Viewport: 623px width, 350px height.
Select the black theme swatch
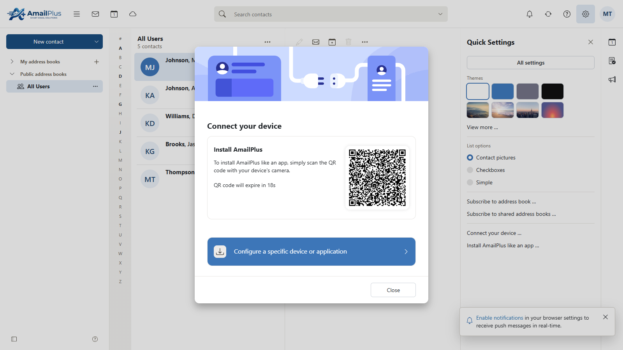[553, 91]
